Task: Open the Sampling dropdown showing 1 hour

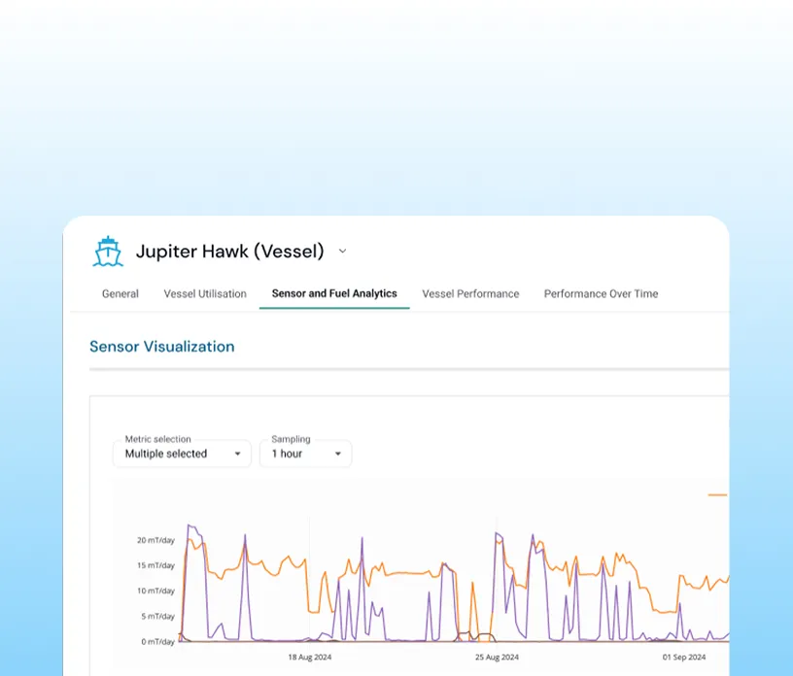Action: coord(305,454)
